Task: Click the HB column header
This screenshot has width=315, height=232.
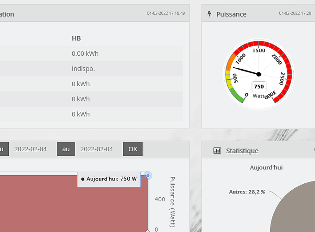Action: [76, 39]
